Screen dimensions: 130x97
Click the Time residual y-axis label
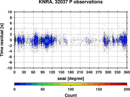(x=2, y=40)
